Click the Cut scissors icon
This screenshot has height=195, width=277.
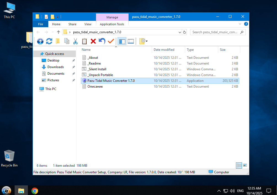coord(75,41)
